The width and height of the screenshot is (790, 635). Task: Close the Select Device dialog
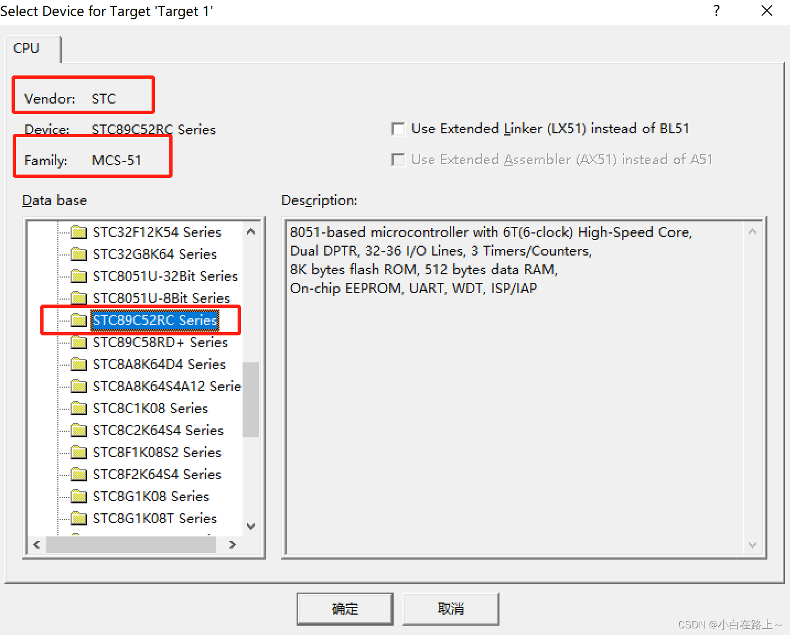(767, 10)
